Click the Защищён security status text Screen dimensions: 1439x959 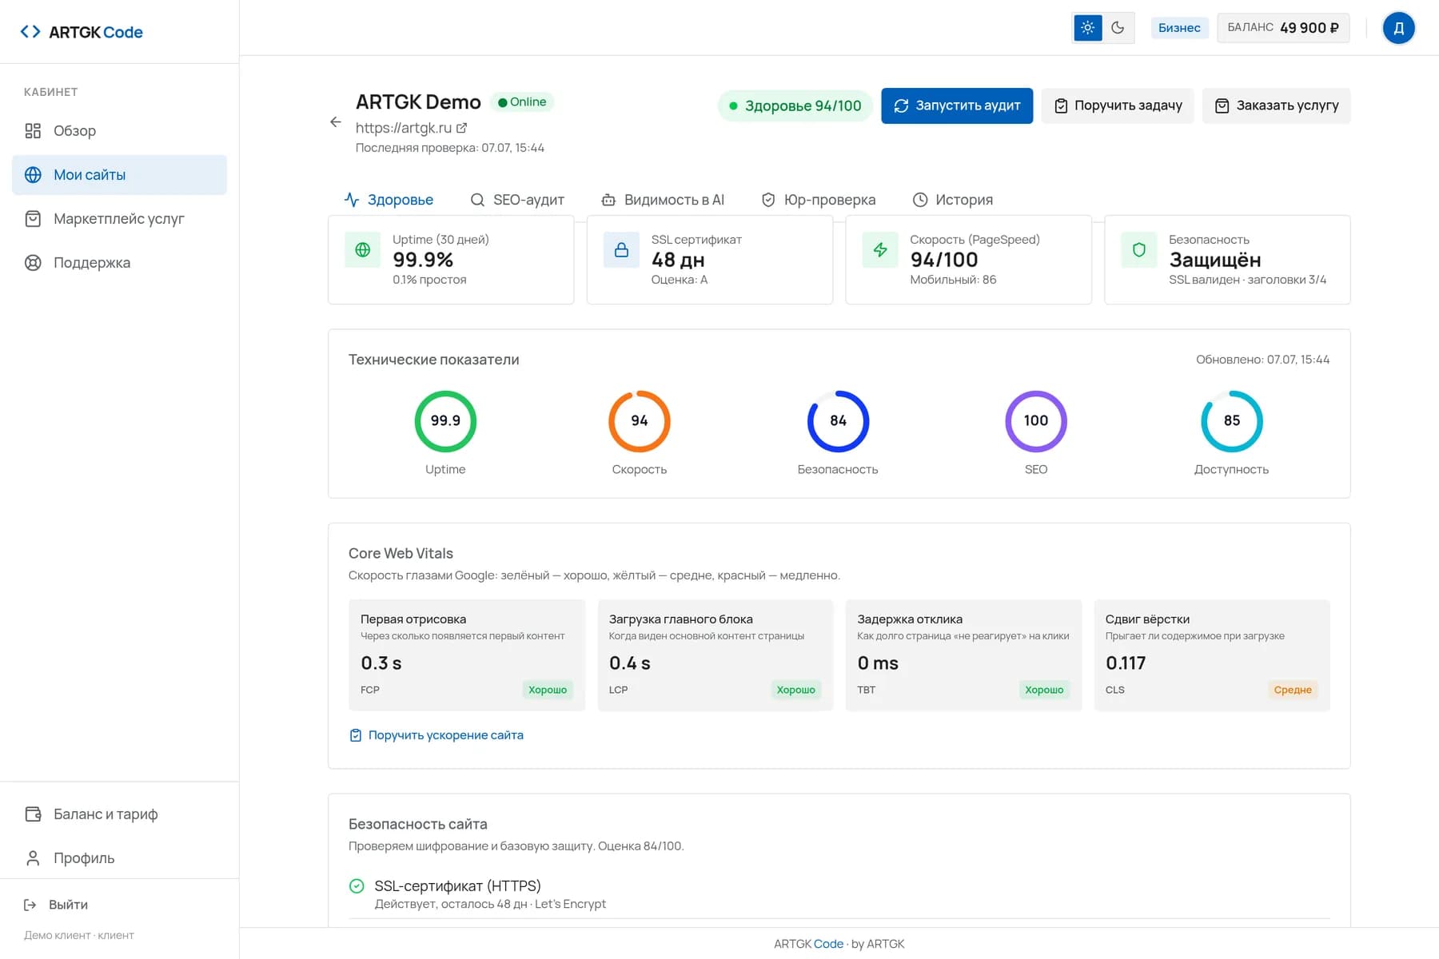click(1215, 260)
